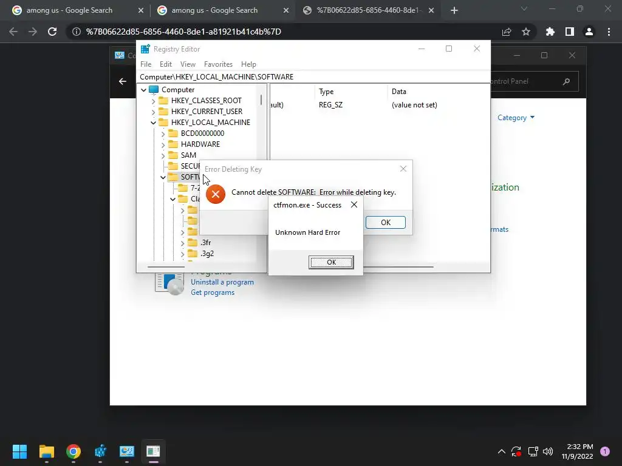Open File Explorer from taskbar
The height and width of the screenshot is (466, 622).
tap(46, 451)
